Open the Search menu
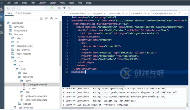Viewport: 190px width, 110px height. 53,3
